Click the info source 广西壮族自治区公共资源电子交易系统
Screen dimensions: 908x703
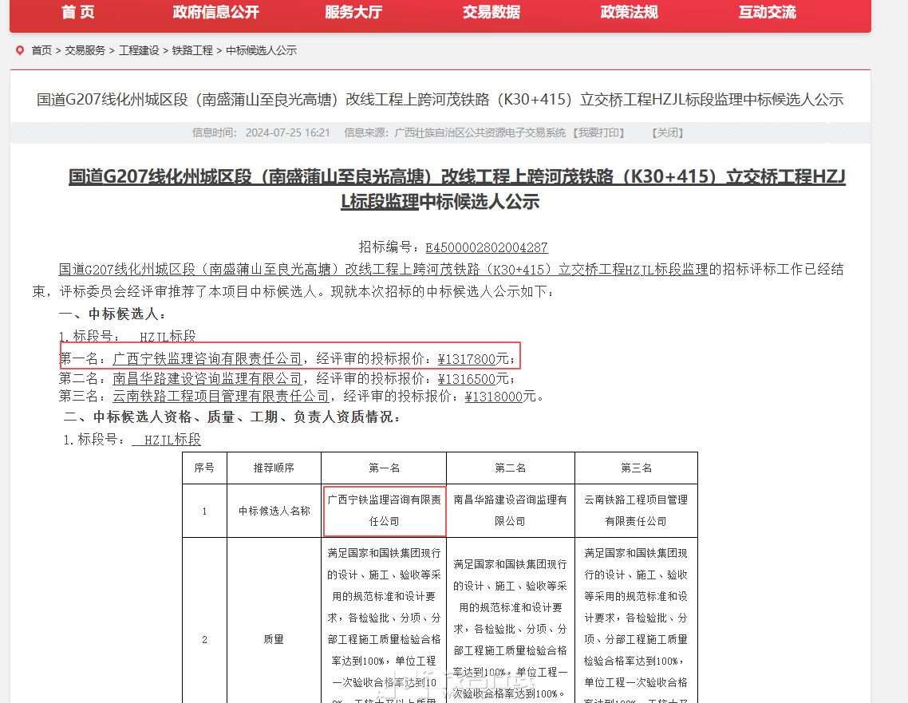[x=480, y=133]
